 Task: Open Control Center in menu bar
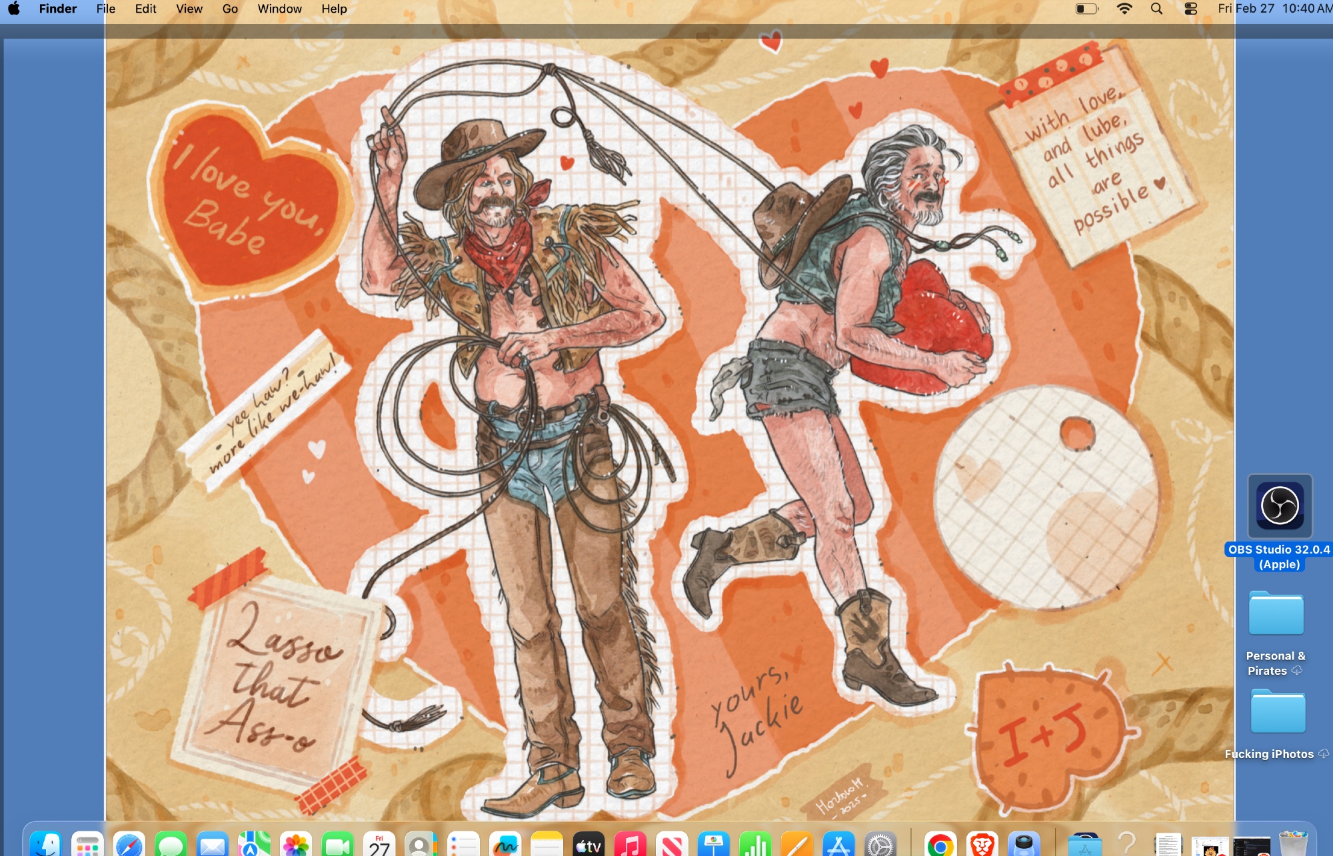click(x=1190, y=9)
